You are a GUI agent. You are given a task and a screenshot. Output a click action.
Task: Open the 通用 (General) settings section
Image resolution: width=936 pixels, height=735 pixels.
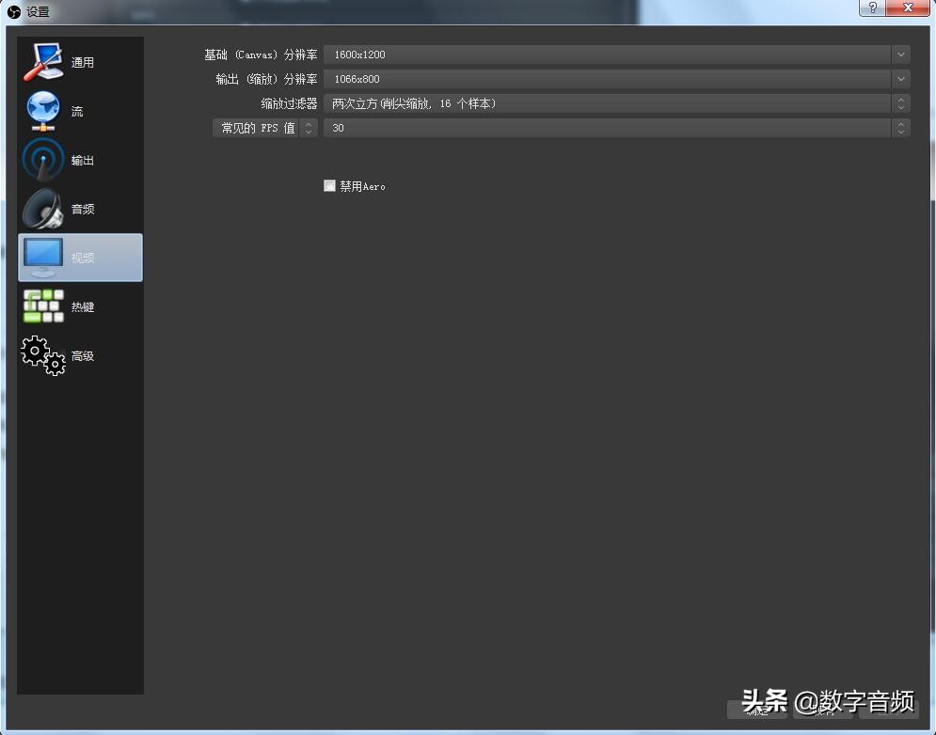point(80,61)
